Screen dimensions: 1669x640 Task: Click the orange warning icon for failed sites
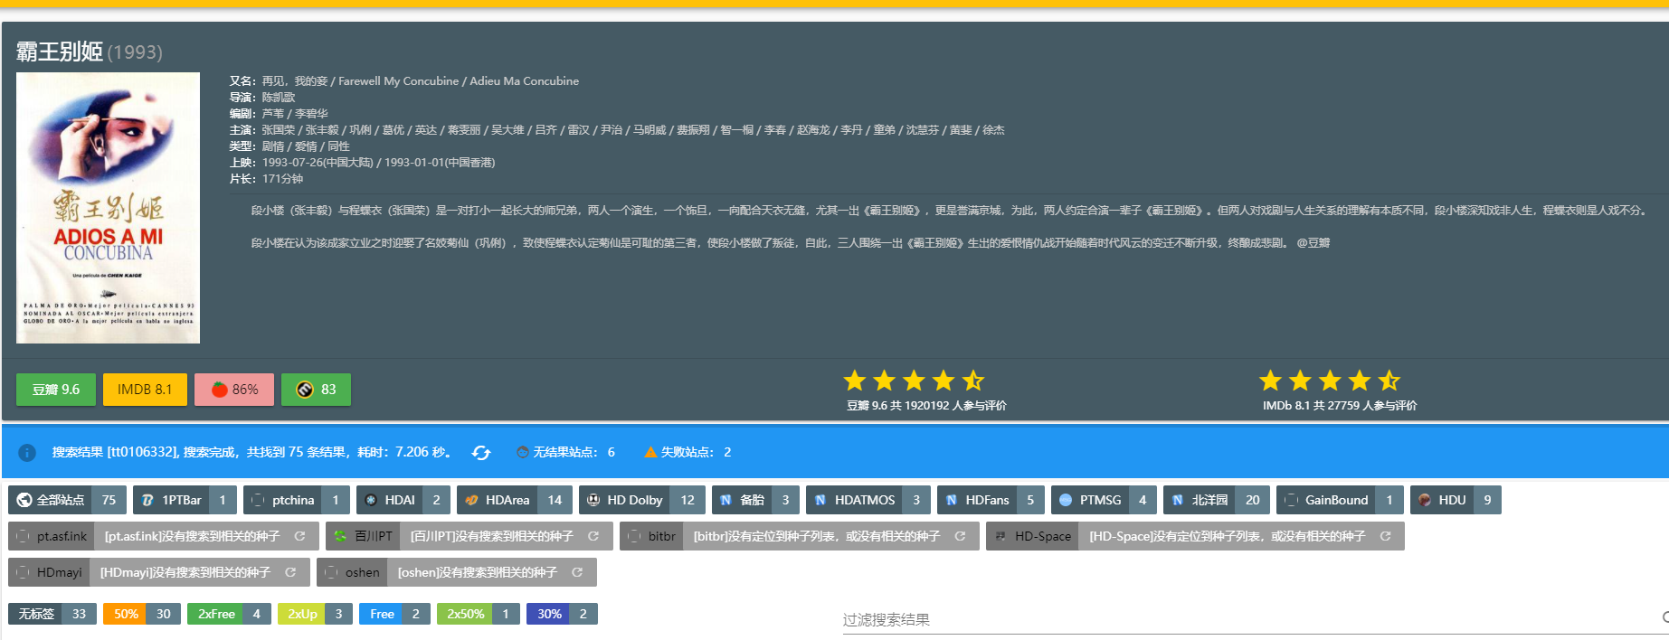(650, 452)
